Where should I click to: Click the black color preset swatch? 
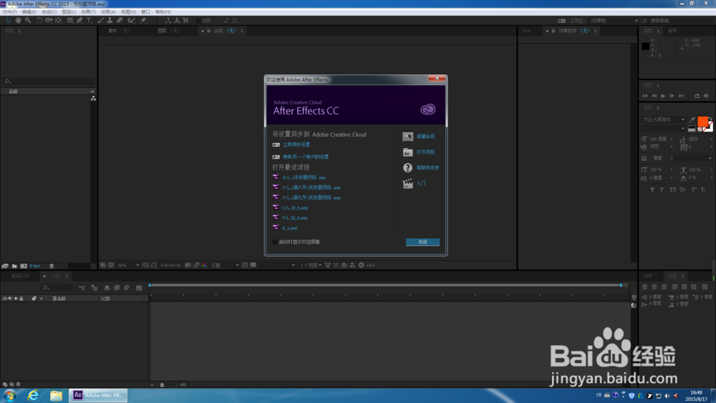tap(692, 128)
